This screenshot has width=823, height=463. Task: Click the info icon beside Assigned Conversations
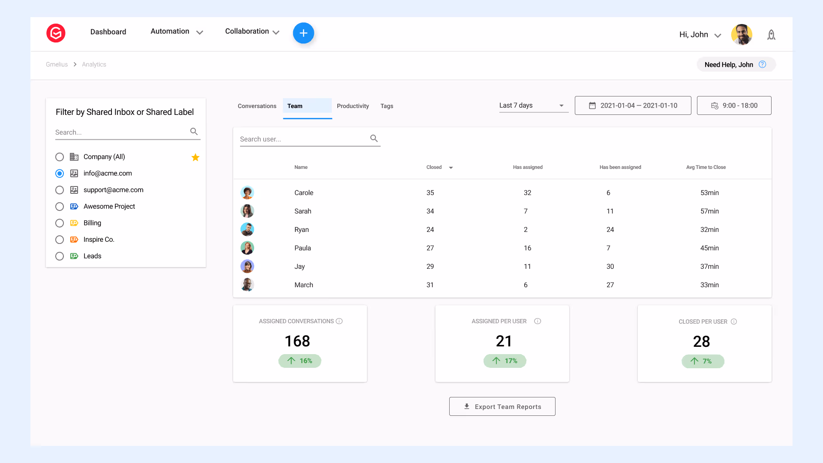tap(339, 321)
